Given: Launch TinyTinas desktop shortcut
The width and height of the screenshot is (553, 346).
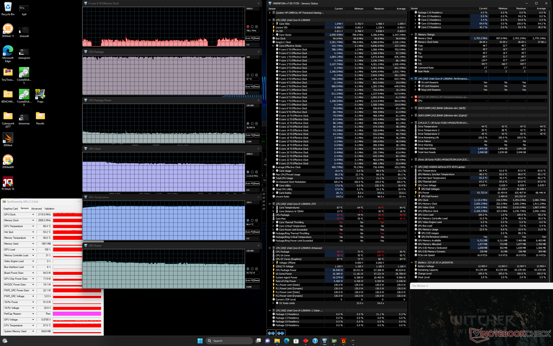Looking at the screenshot, I should click(8, 74).
